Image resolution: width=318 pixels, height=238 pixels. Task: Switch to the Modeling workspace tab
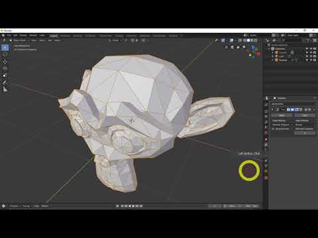coord(65,36)
